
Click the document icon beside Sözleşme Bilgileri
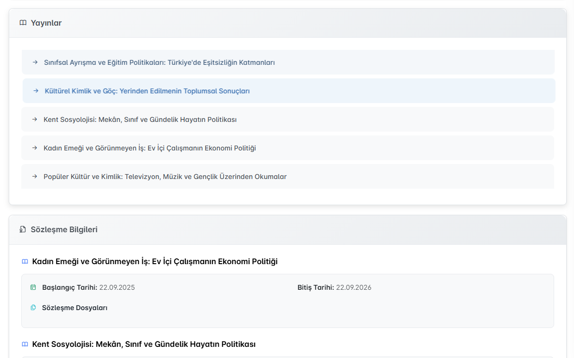pyautogui.click(x=23, y=229)
